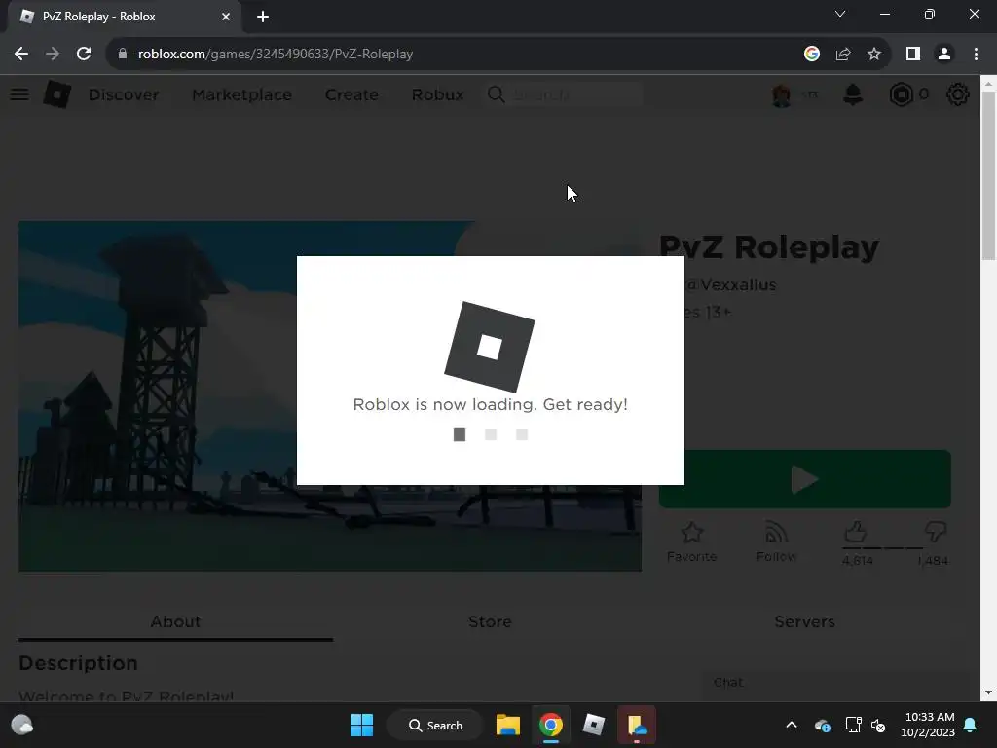Click the PvZ Roleplay game thumbnail image
The image size is (997, 748).
329,395
